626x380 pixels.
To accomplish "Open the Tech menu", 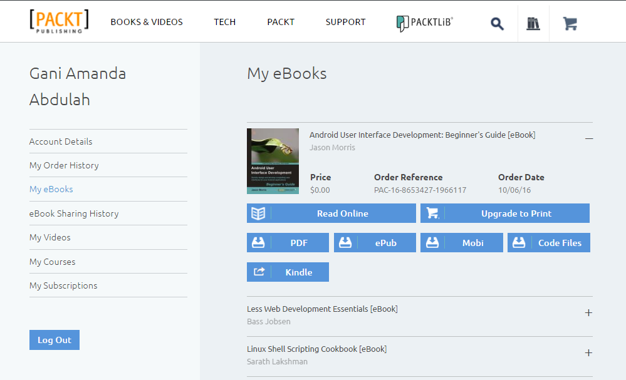I will click(225, 22).
